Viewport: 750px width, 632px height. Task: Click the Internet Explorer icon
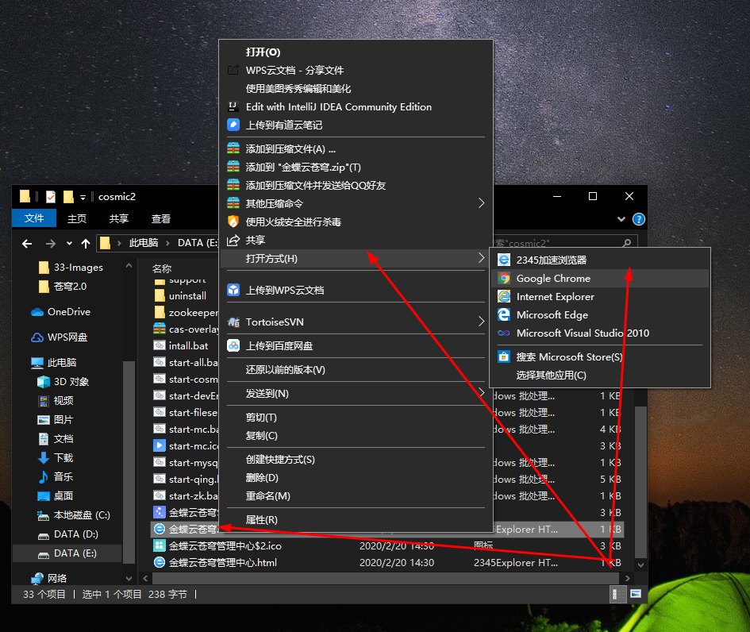coord(504,297)
